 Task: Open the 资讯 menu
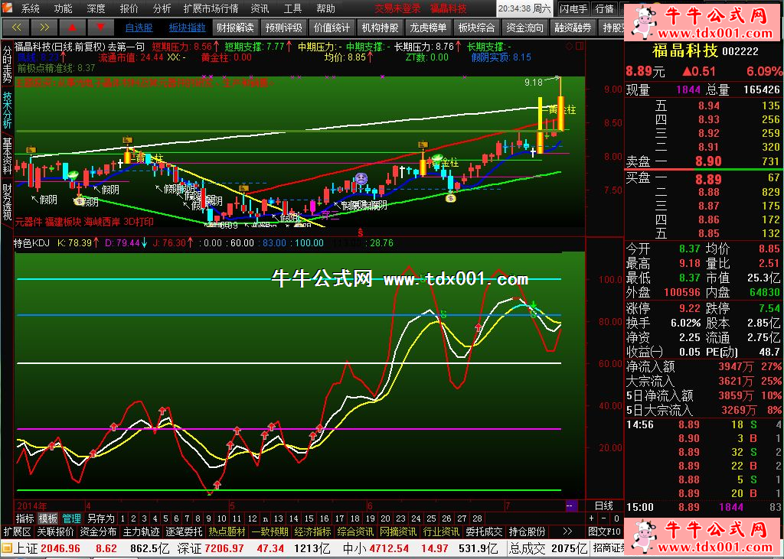pos(260,8)
